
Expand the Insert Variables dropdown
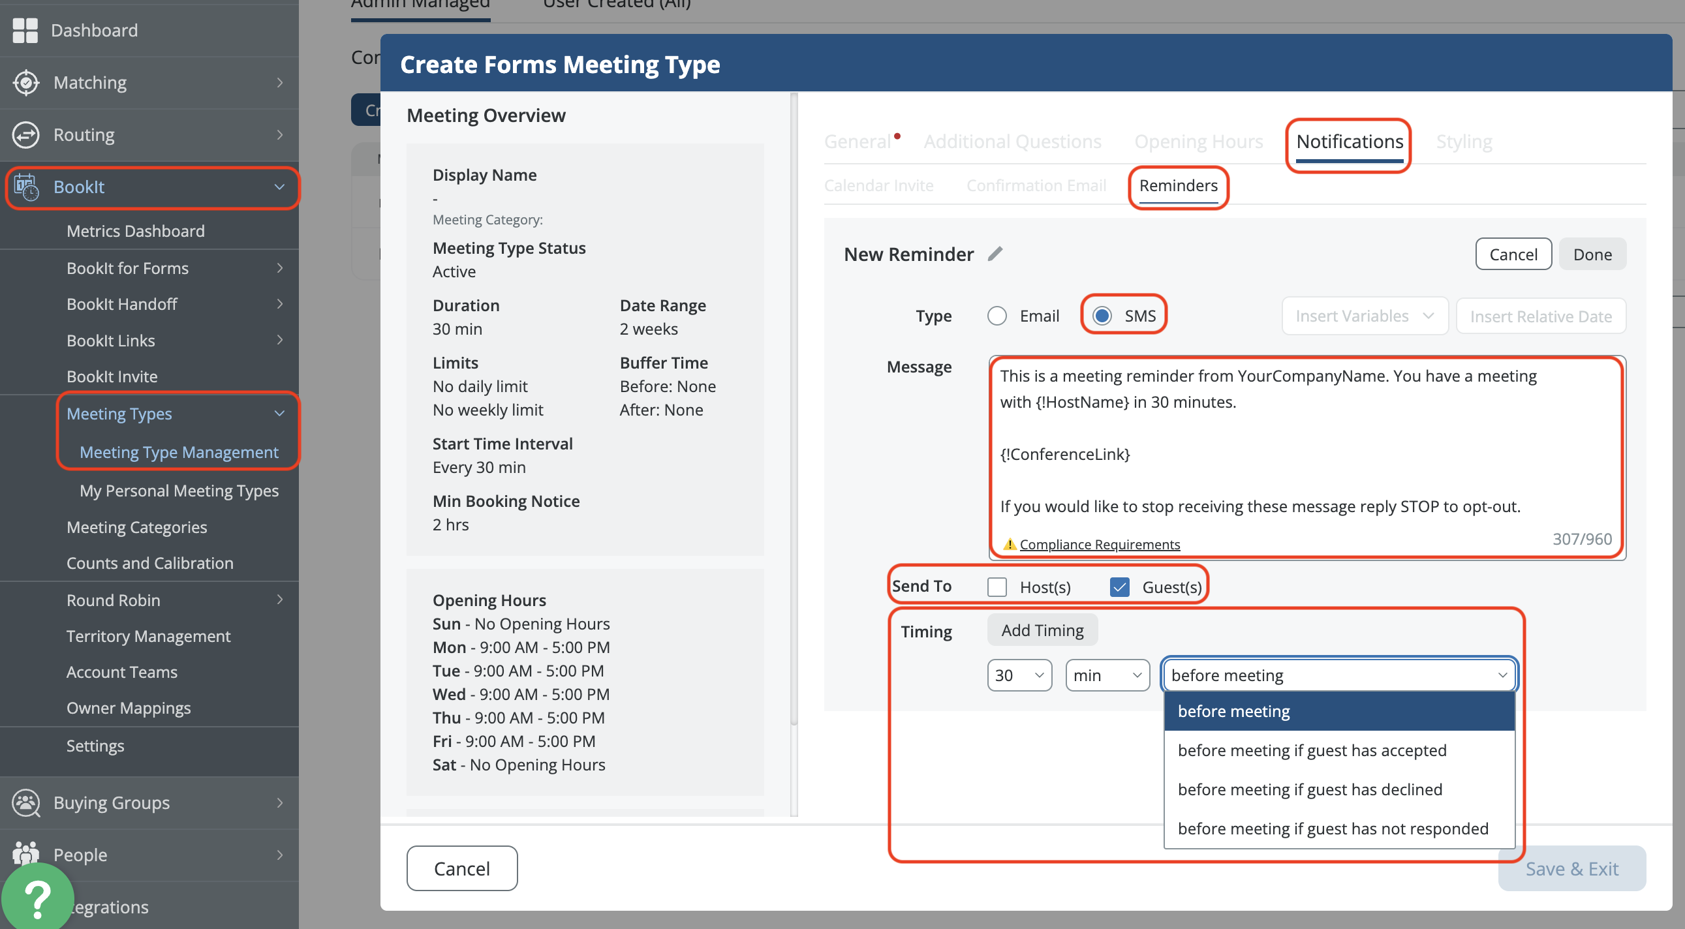pyautogui.click(x=1364, y=316)
